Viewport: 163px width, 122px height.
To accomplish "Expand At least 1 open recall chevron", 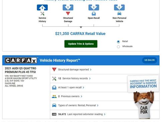I will click(83, 88).
